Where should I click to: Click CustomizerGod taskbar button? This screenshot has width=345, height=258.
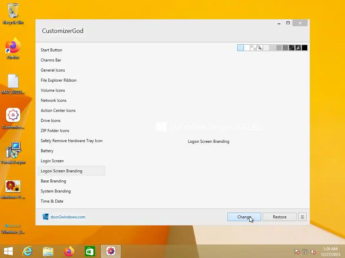tap(111, 251)
